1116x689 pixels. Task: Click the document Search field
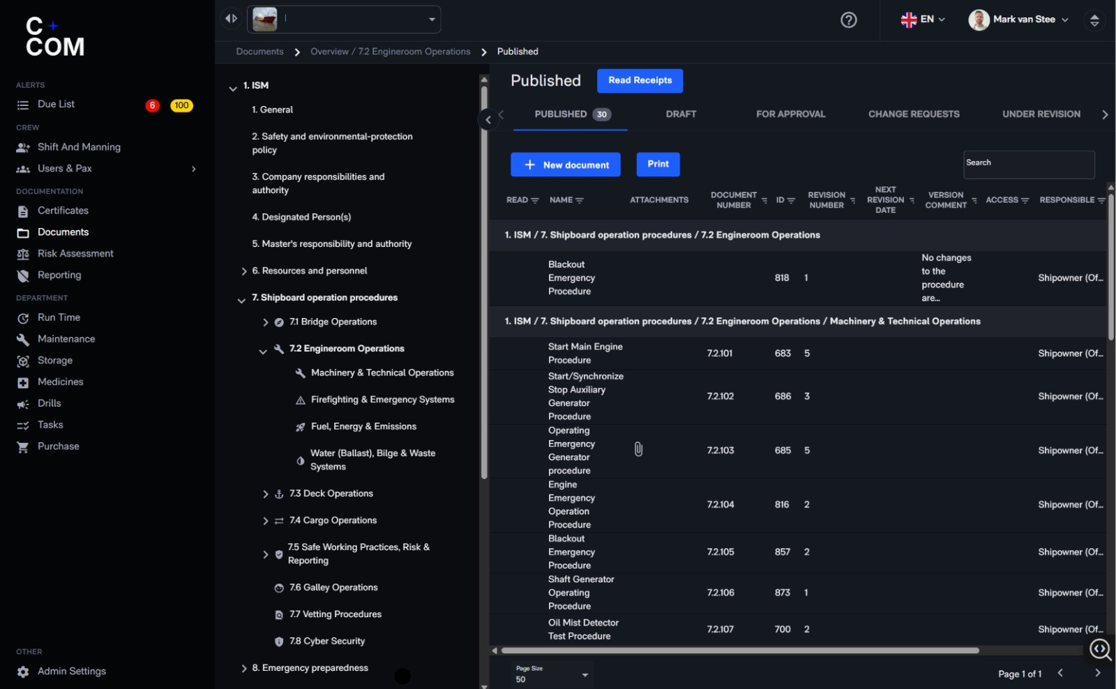click(x=1029, y=165)
